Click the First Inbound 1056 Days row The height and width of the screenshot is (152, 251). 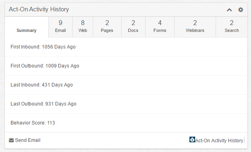click(x=126, y=47)
